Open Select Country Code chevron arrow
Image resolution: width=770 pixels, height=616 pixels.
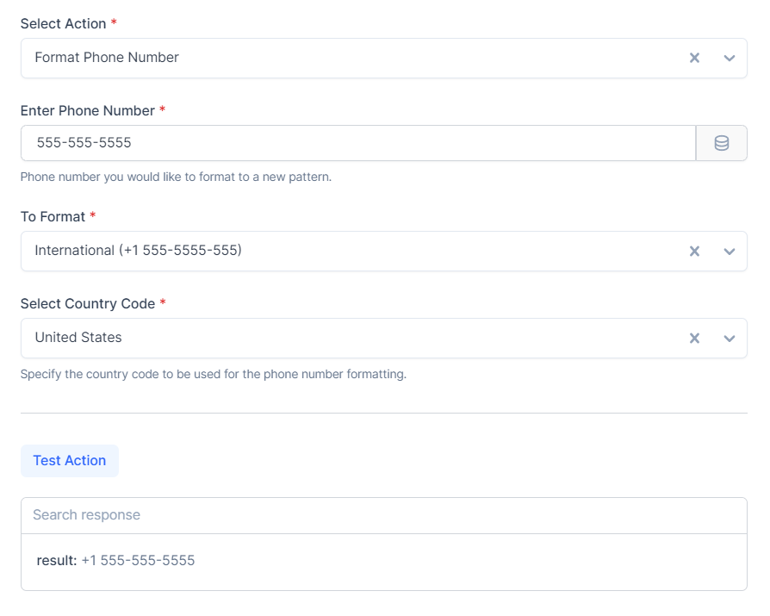[730, 338]
